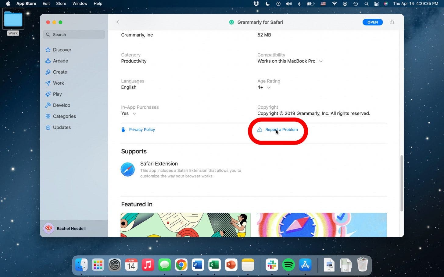Open Spotify from the Dock
Image resolution: width=444 pixels, height=277 pixels.
pyautogui.click(x=288, y=265)
